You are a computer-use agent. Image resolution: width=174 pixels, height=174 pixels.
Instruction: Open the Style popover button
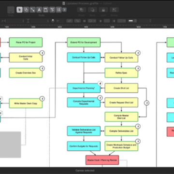(11, 10)
